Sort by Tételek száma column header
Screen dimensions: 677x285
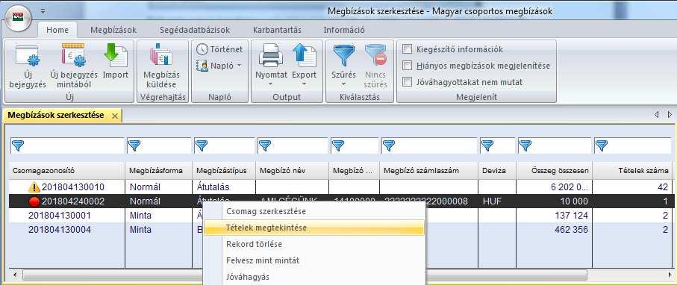(632, 171)
